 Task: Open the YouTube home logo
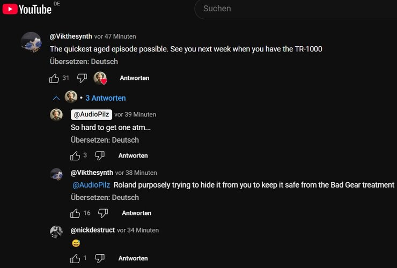[27, 9]
